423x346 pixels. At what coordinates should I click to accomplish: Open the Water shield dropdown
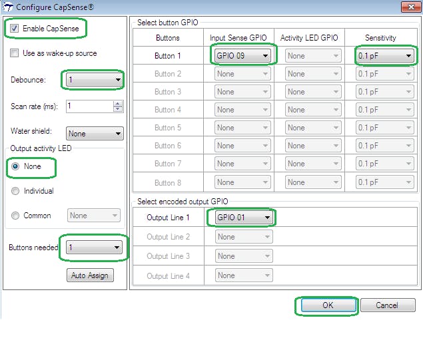click(x=95, y=133)
